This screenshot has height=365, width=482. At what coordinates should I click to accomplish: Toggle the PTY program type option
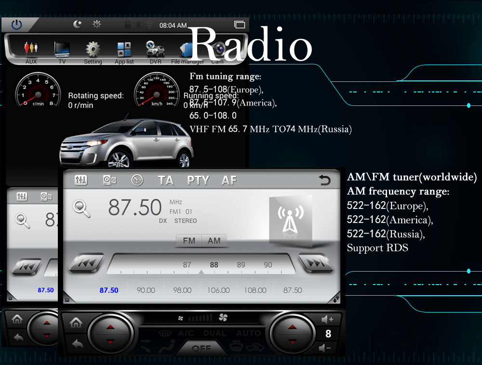tap(198, 181)
